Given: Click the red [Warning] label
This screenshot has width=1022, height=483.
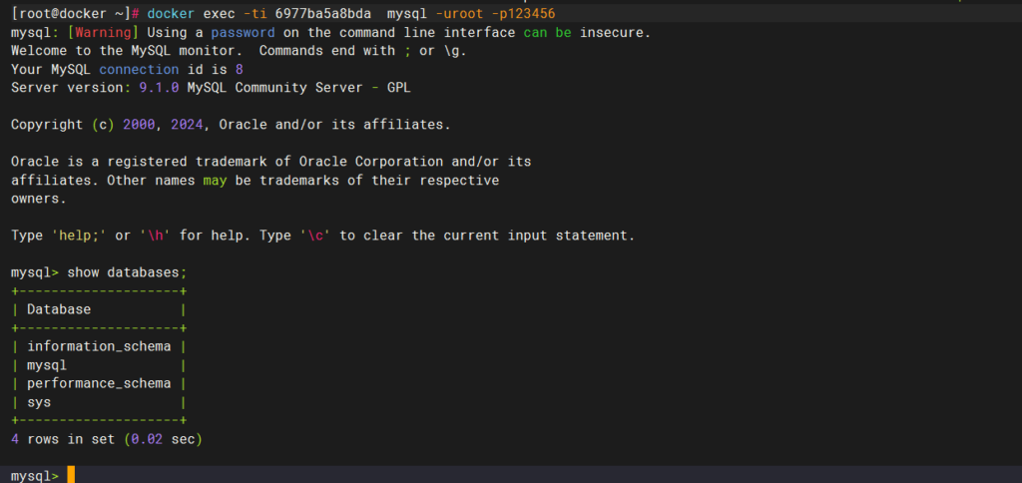Looking at the screenshot, I should click(x=103, y=32).
